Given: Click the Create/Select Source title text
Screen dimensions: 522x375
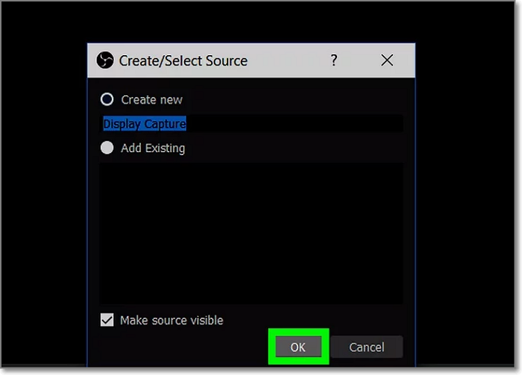Looking at the screenshot, I should click(183, 61).
